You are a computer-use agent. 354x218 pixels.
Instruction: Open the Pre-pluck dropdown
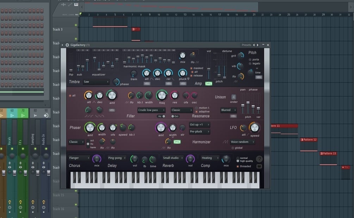(200, 132)
